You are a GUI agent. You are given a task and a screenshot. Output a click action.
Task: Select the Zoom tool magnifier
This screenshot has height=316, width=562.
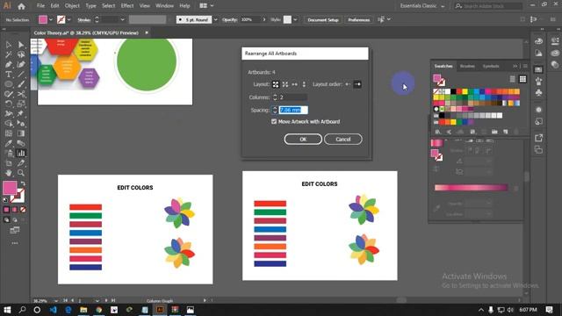pyautogui.click(x=21, y=173)
